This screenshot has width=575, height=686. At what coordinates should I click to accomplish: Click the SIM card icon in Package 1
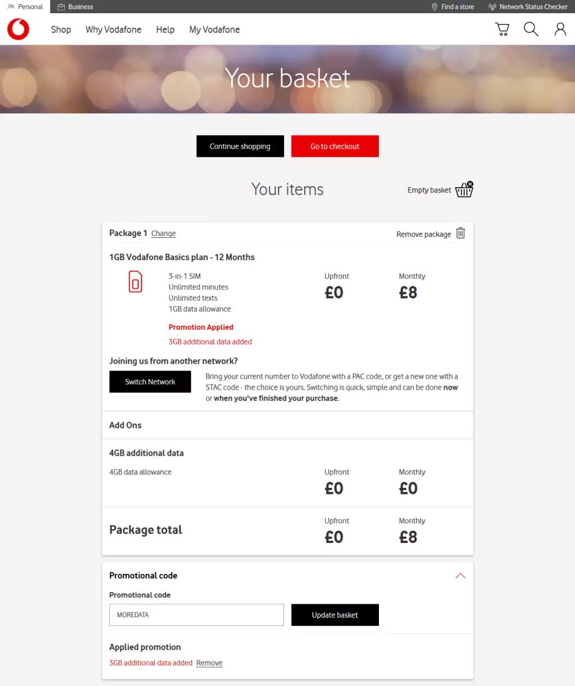(x=135, y=282)
